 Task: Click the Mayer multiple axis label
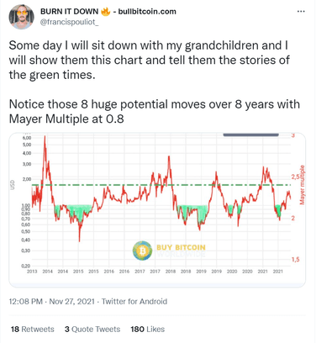(x=302, y=185)
